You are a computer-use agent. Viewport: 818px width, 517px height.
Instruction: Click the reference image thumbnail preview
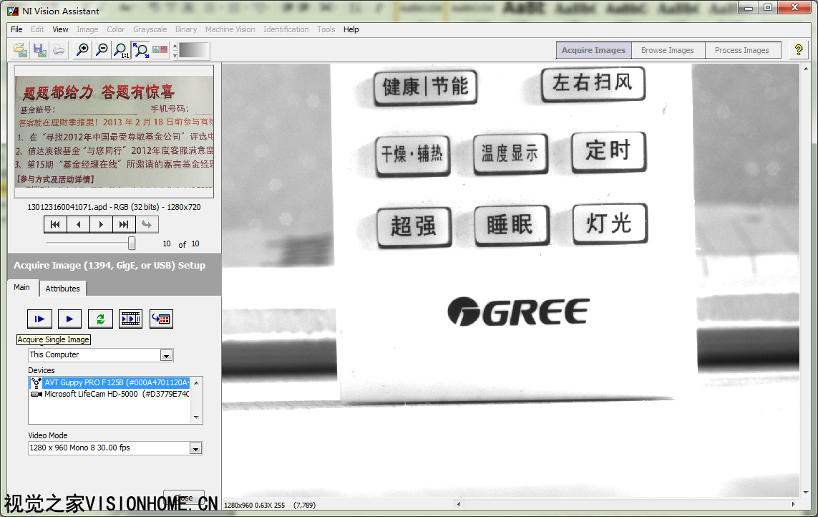[x=115, y=132]
